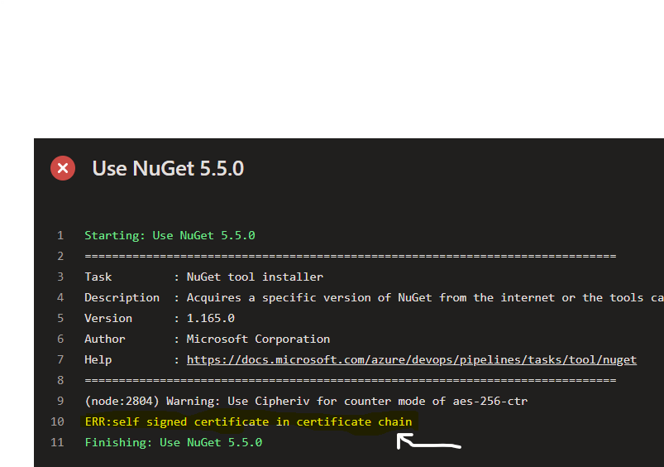
Task: Select the 'Task : NuGet tool installer' line
Action: click(x=203, y=277)
